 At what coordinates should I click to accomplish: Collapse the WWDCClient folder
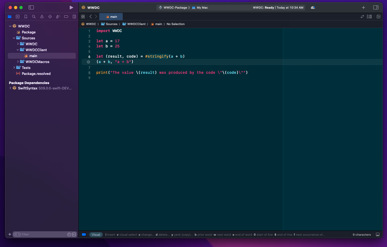(18, 50)
